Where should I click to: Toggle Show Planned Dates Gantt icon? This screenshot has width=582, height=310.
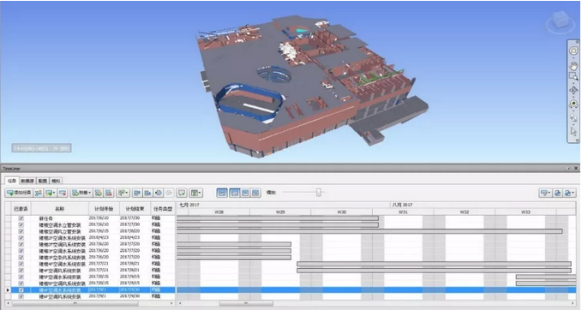[235, 193]
